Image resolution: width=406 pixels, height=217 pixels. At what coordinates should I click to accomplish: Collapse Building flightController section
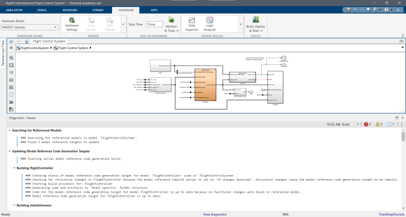pyautogui.click(x=14, y=168)
